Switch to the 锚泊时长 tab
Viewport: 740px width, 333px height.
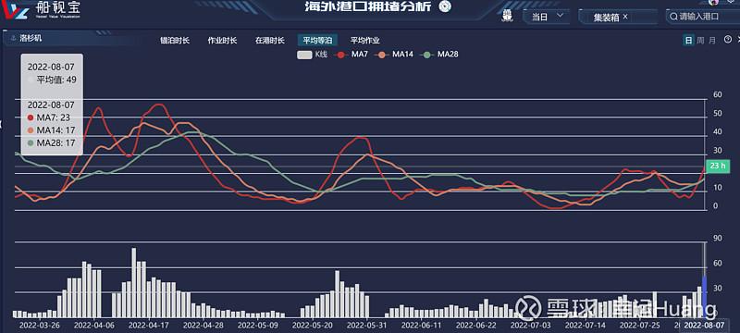coord(175,41)
